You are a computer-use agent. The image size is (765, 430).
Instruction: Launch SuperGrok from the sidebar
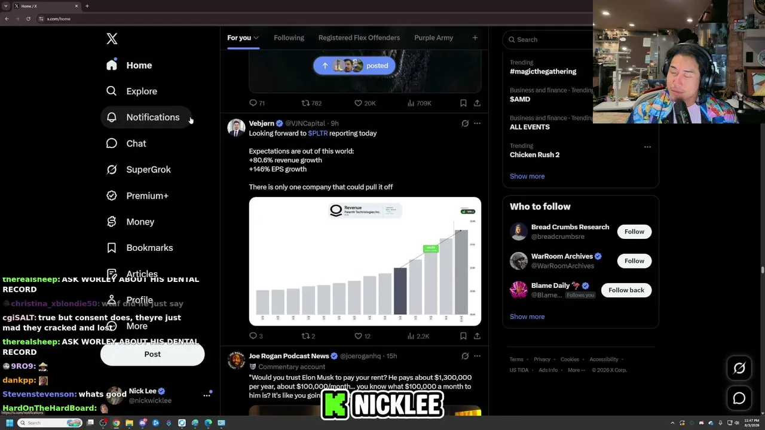[x=139, y=170]
